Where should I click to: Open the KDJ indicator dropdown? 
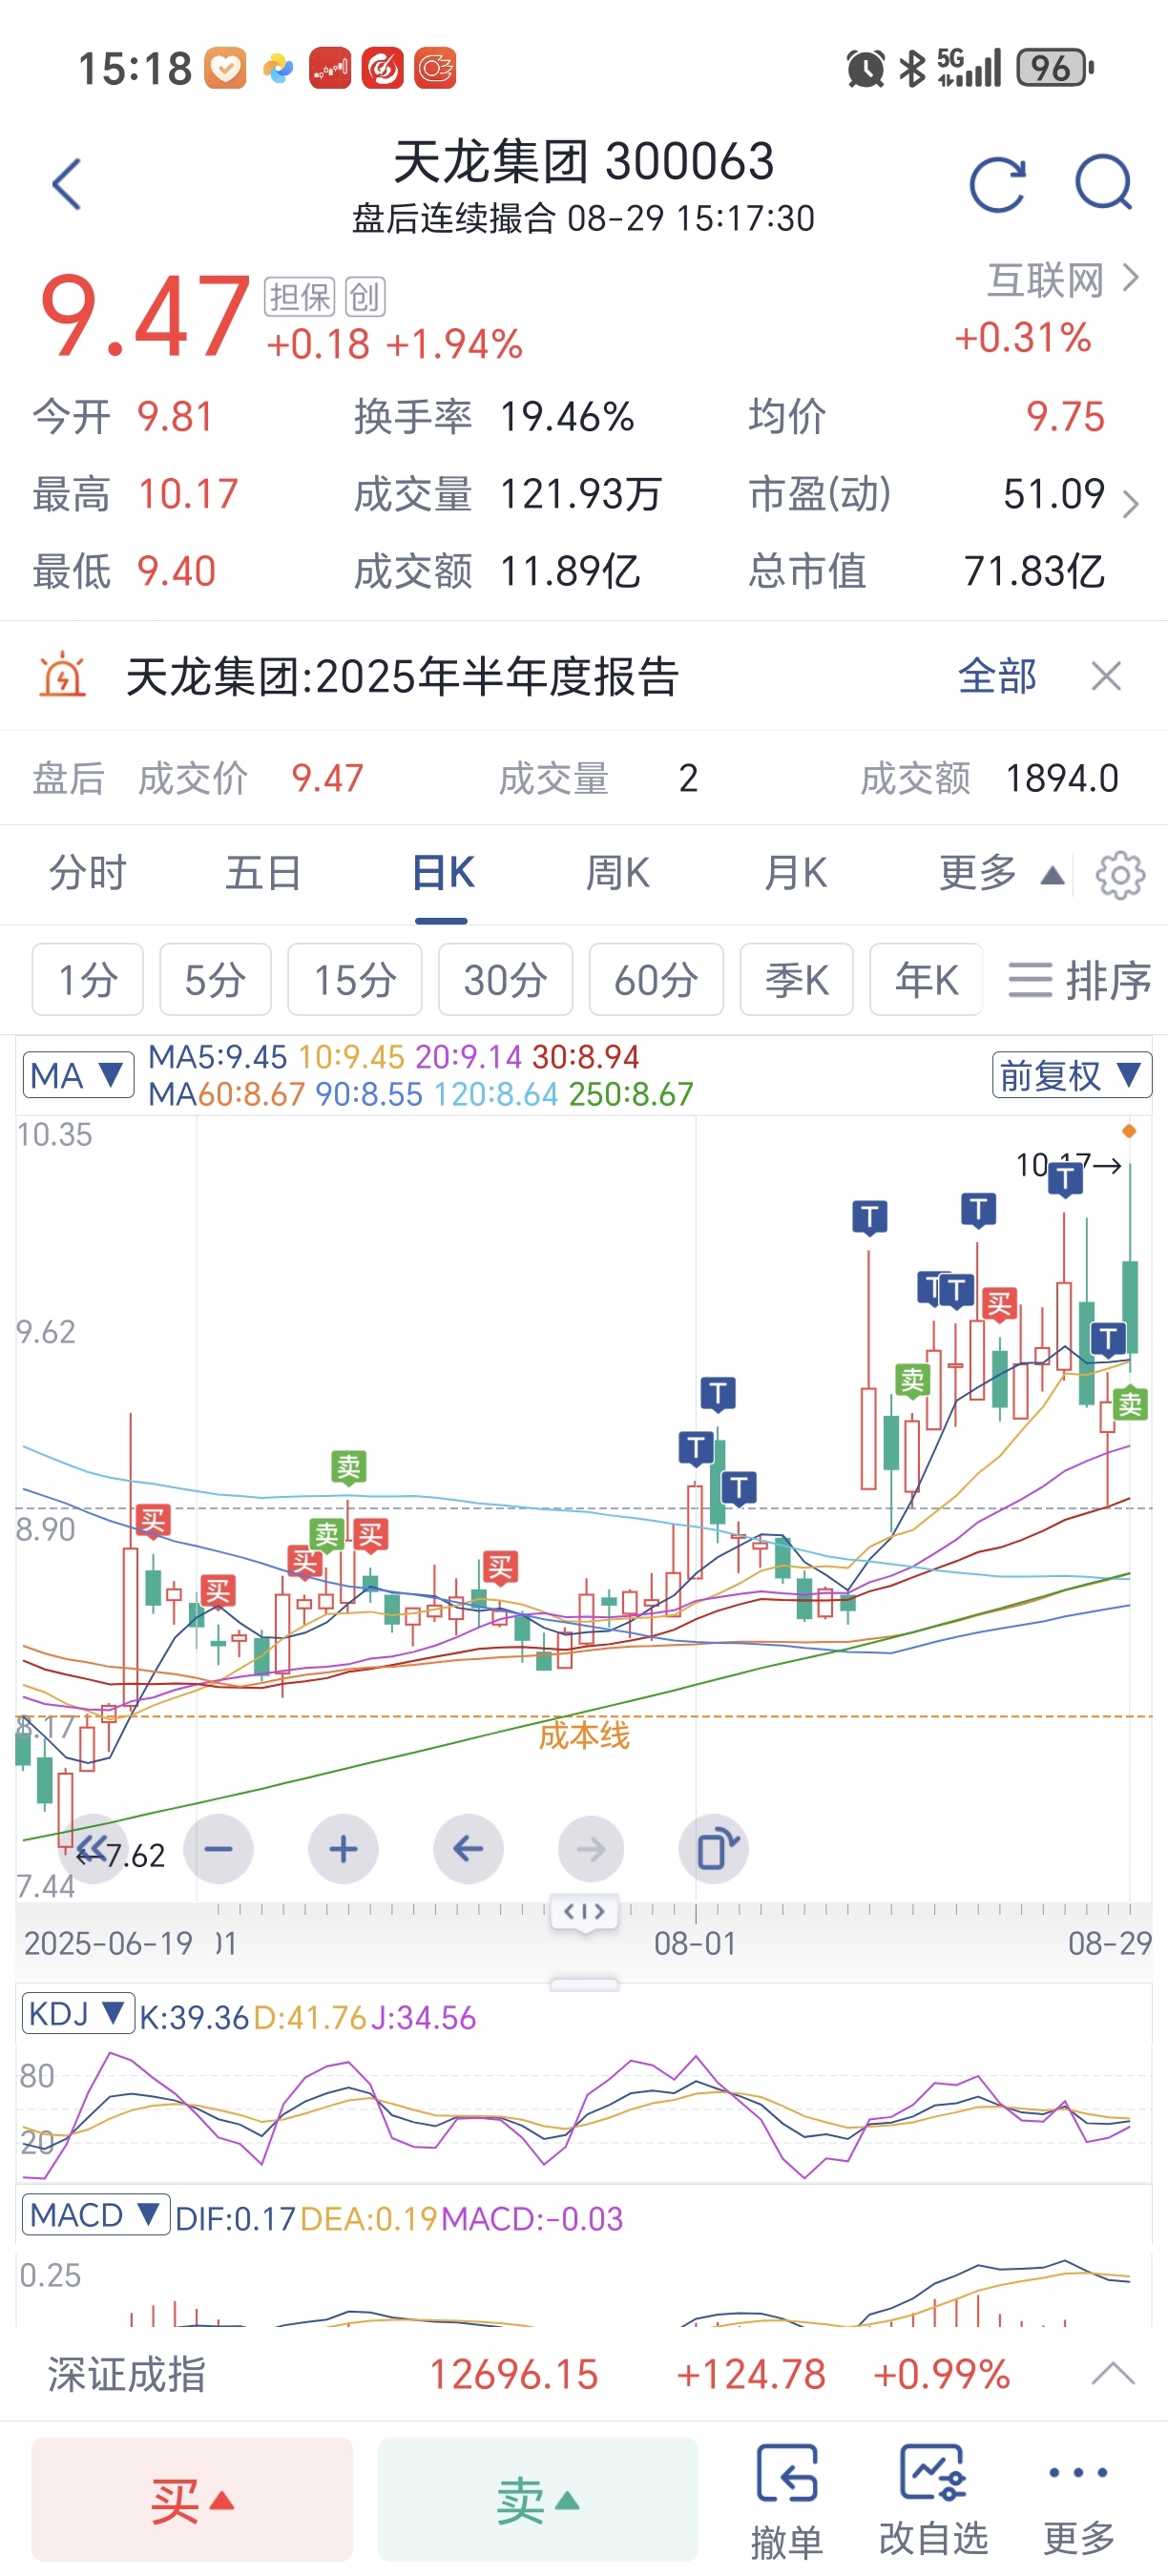[78, 2013]
